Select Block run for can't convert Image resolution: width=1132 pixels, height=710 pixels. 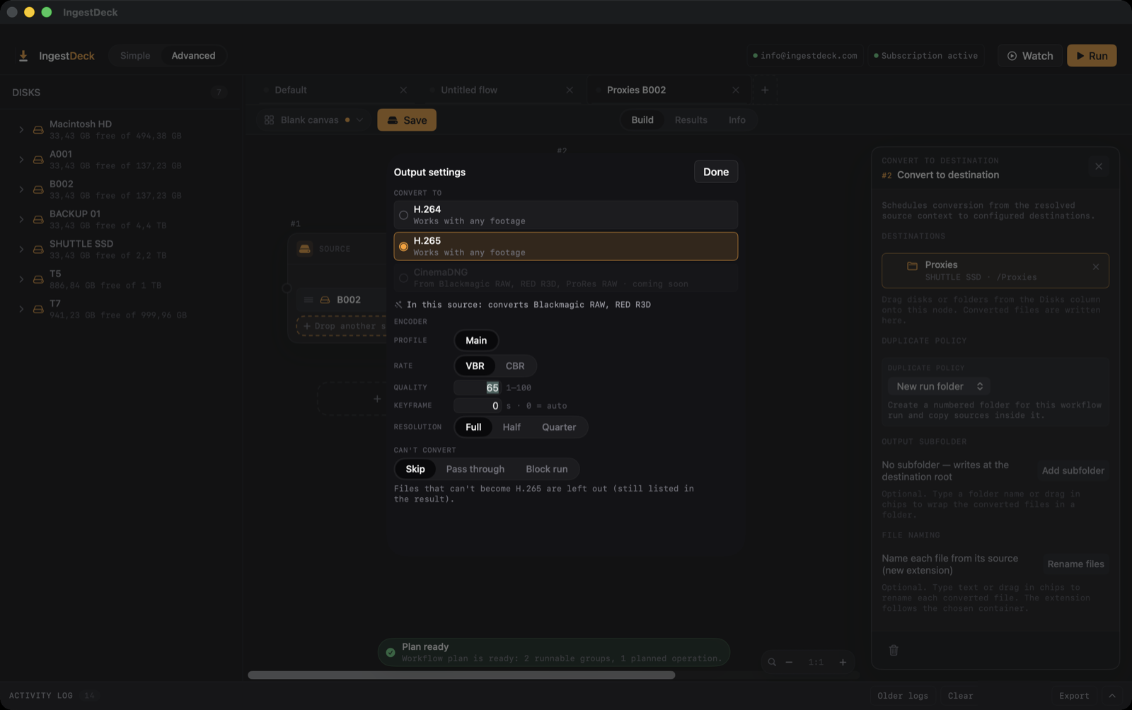[547, 469]
